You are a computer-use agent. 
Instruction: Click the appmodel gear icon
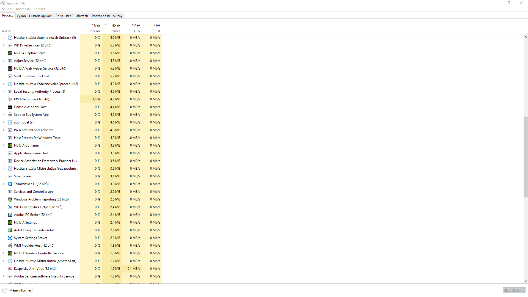[10, 122]
